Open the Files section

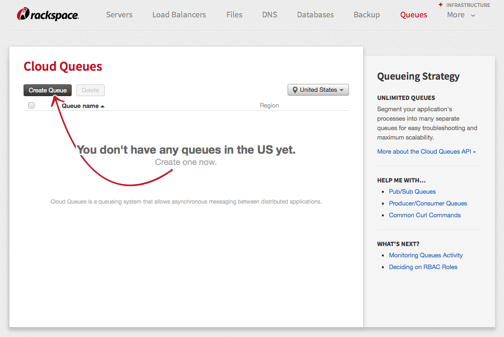234,15
